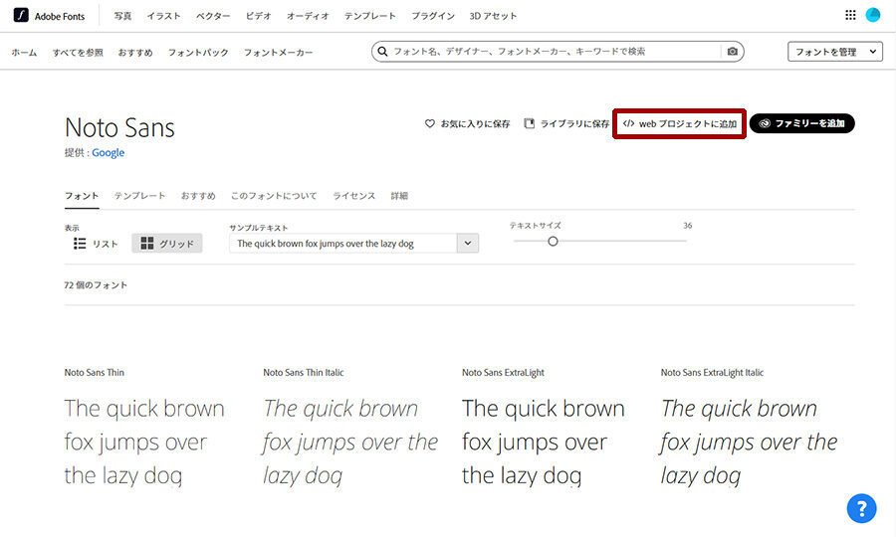
Task: Click the text size value 36
Action: [x=687, y=226]
